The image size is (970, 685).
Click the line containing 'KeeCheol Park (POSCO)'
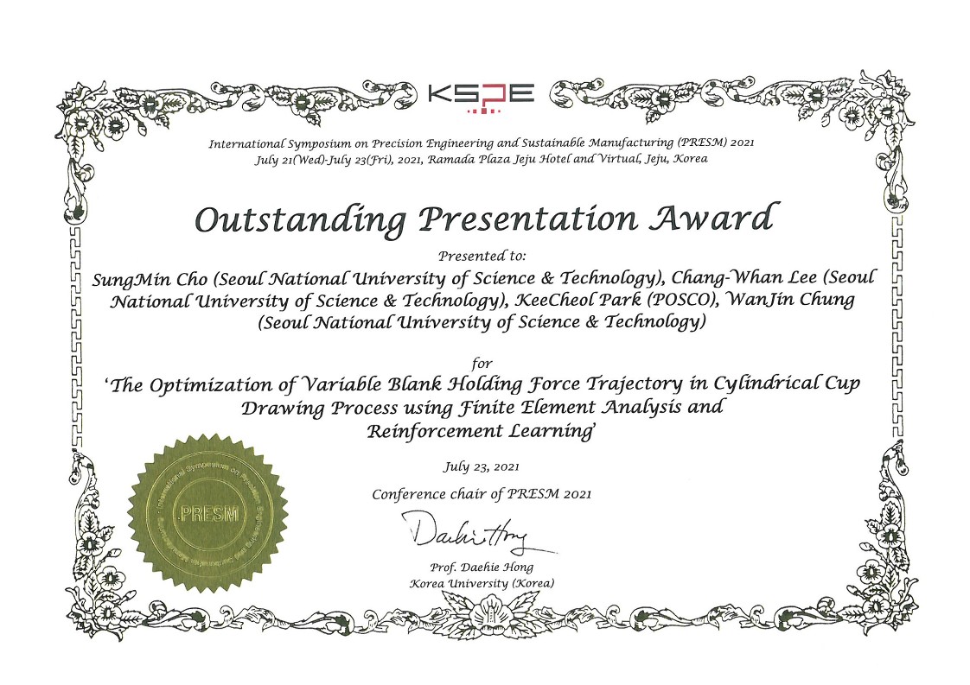482,301
